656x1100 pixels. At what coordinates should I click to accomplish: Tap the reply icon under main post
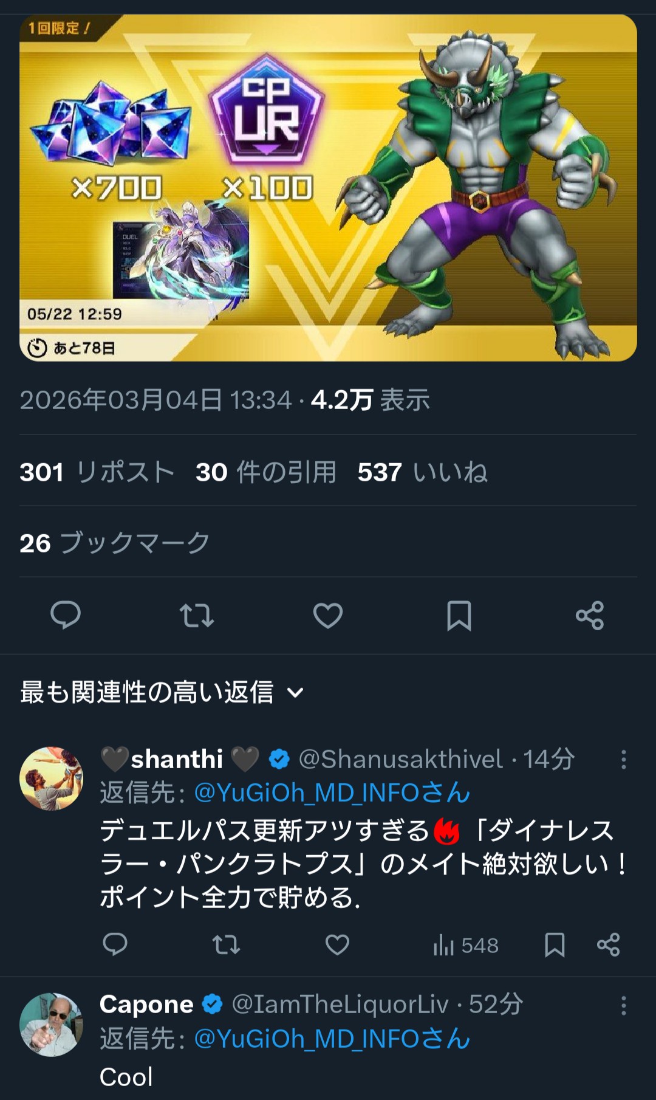click(x=66, y=615)
